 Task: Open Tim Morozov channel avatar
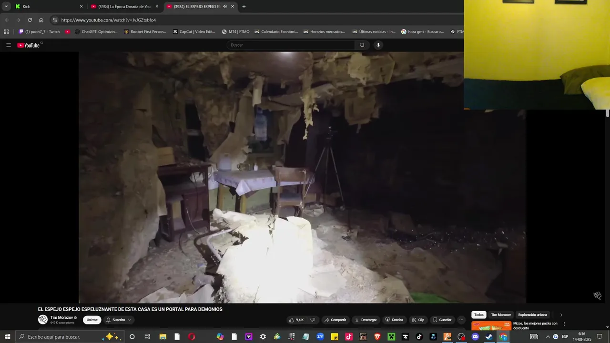tap(43, 320)
